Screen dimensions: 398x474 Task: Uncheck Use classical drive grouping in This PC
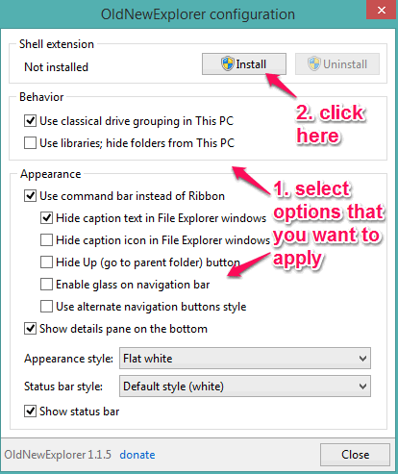click(x=30, y=121)
